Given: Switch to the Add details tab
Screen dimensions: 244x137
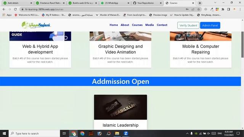Looking at the screenshot, I should (18, 3).
